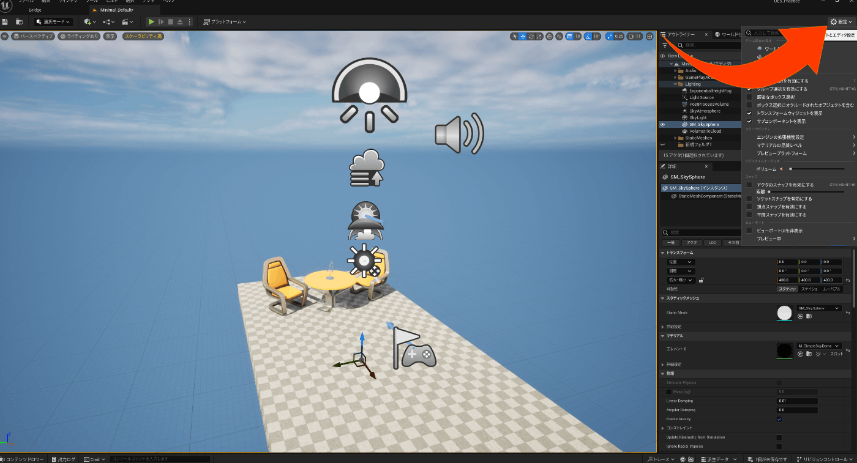Open play options three-dot menu
This screenshot has width=857, height=463.
point(189,21)
